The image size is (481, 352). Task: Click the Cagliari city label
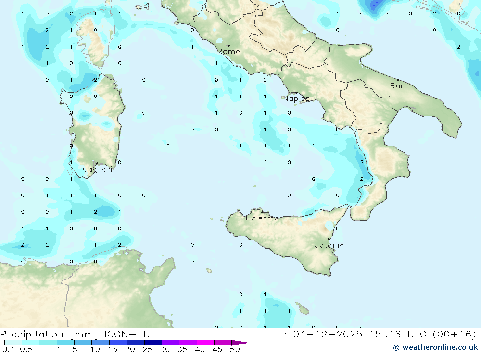click(x=98, y=170)
